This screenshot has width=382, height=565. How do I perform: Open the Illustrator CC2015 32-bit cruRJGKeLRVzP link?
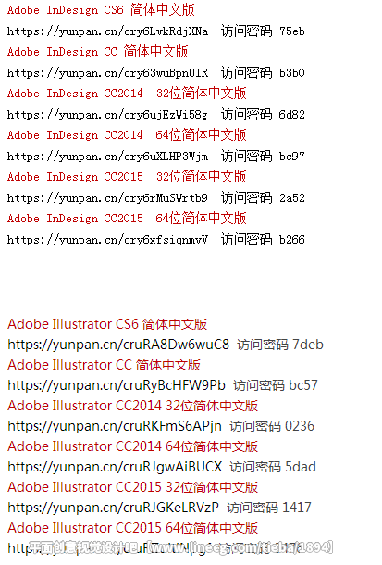113,508
